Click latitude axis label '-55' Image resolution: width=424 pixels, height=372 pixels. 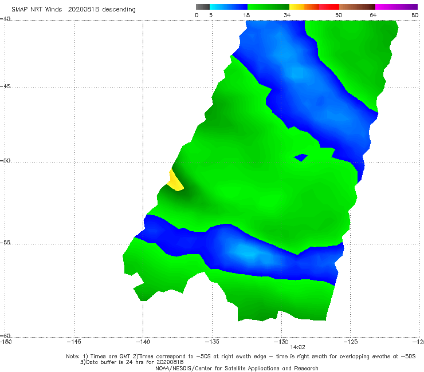(x=5, y=242)
